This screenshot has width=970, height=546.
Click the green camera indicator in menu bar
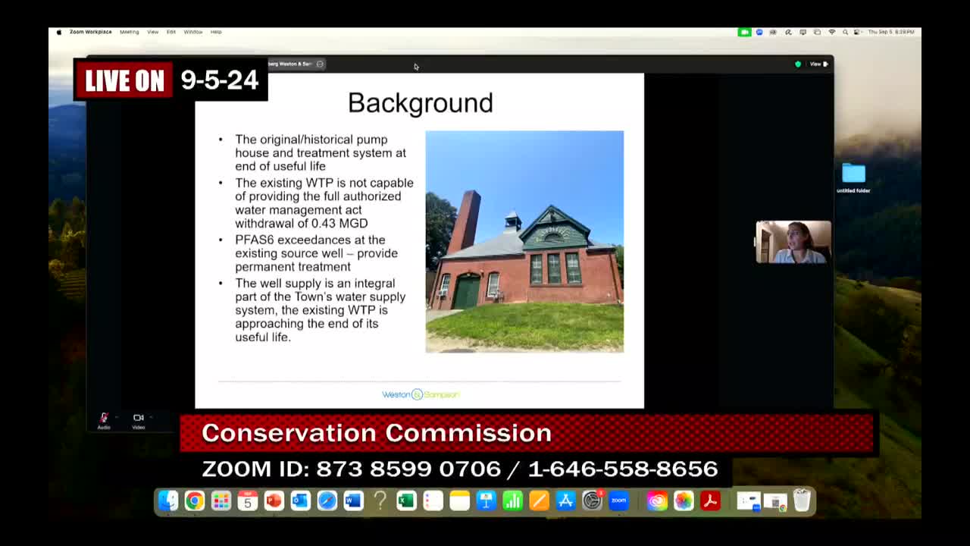[x=744, y=32]
